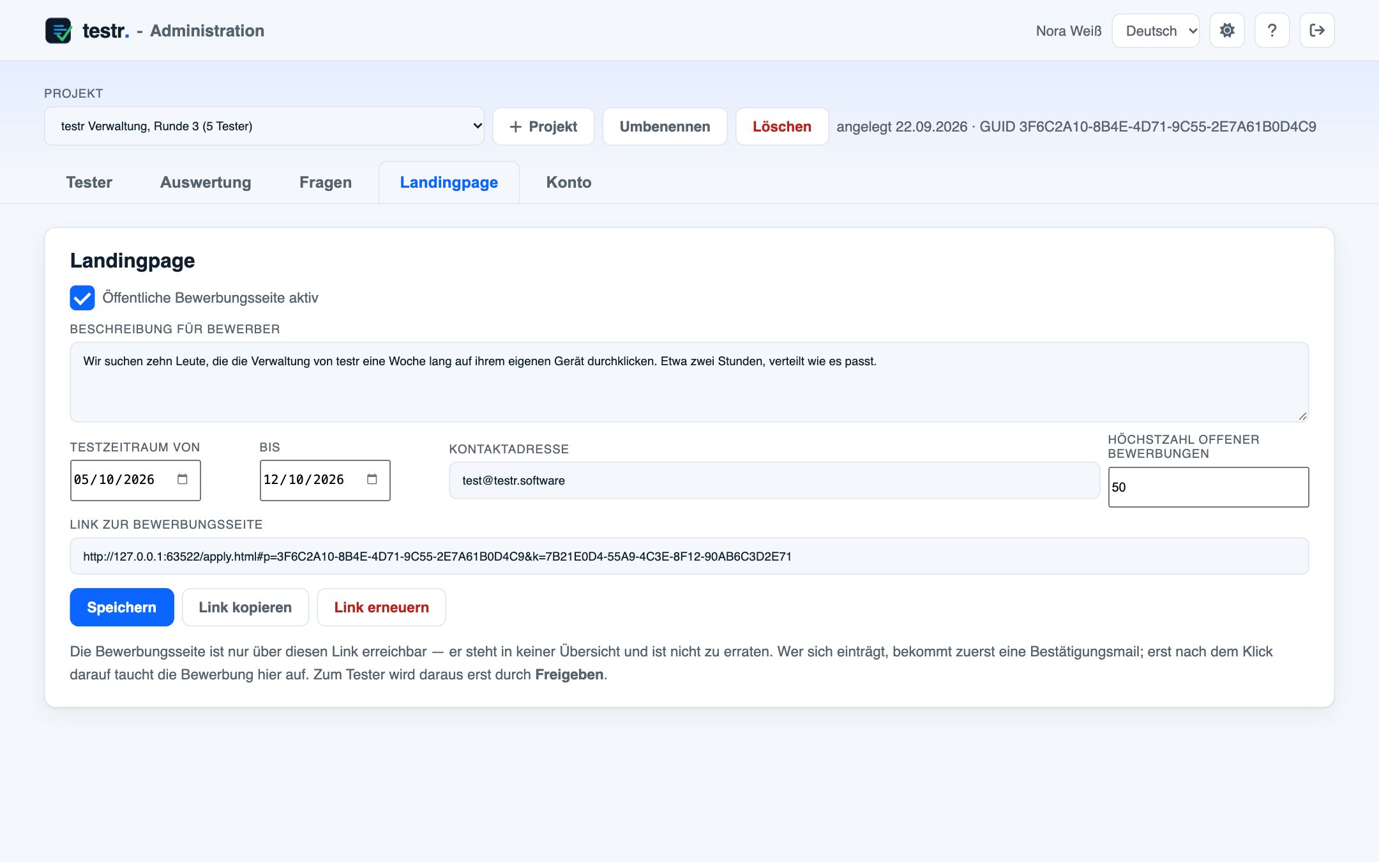Click the bold word Freigeben

pyautogui.click(x=569, y=674)
